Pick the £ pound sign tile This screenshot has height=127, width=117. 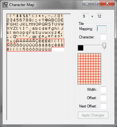[40, 36]
